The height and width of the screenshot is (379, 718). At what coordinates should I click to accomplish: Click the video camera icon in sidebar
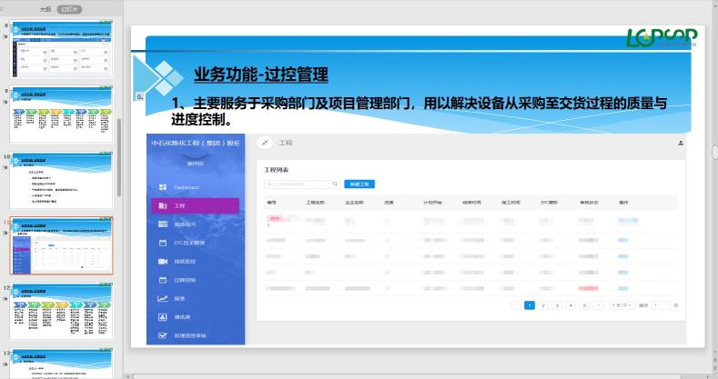click(163, 262)
